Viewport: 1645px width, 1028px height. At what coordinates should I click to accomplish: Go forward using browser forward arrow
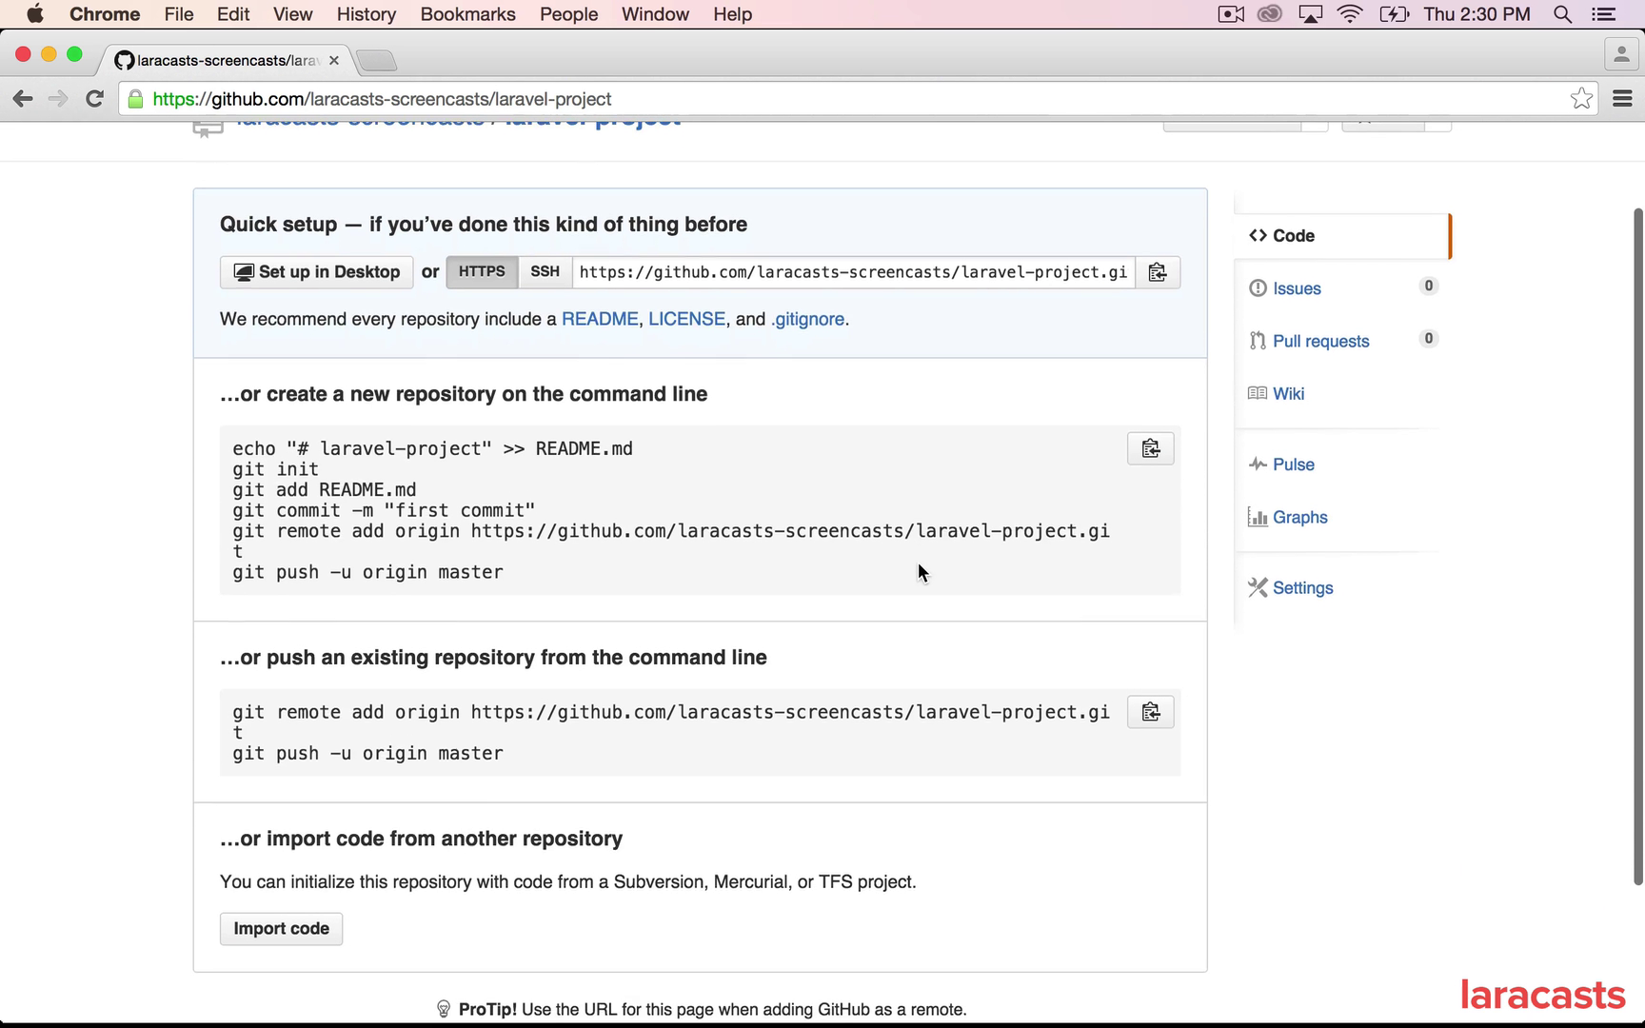tap(58, 99)
